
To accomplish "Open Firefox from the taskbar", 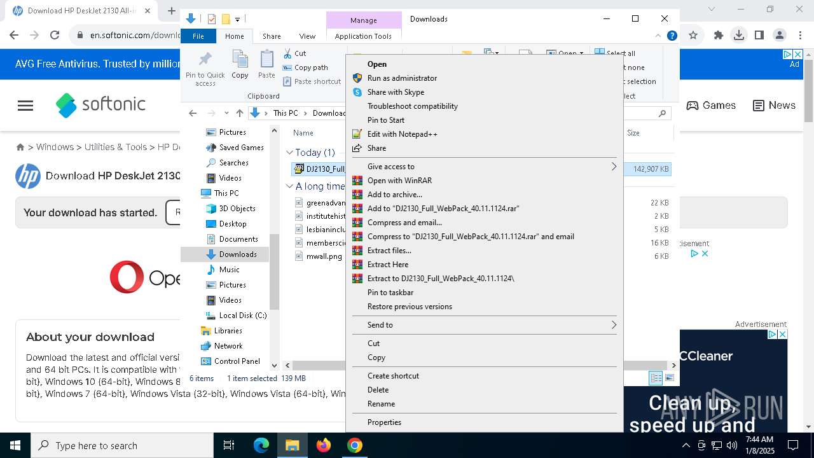I will [324, 445].
